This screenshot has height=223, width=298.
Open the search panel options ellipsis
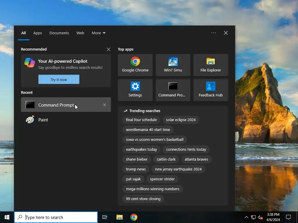[x=214, y=33]
